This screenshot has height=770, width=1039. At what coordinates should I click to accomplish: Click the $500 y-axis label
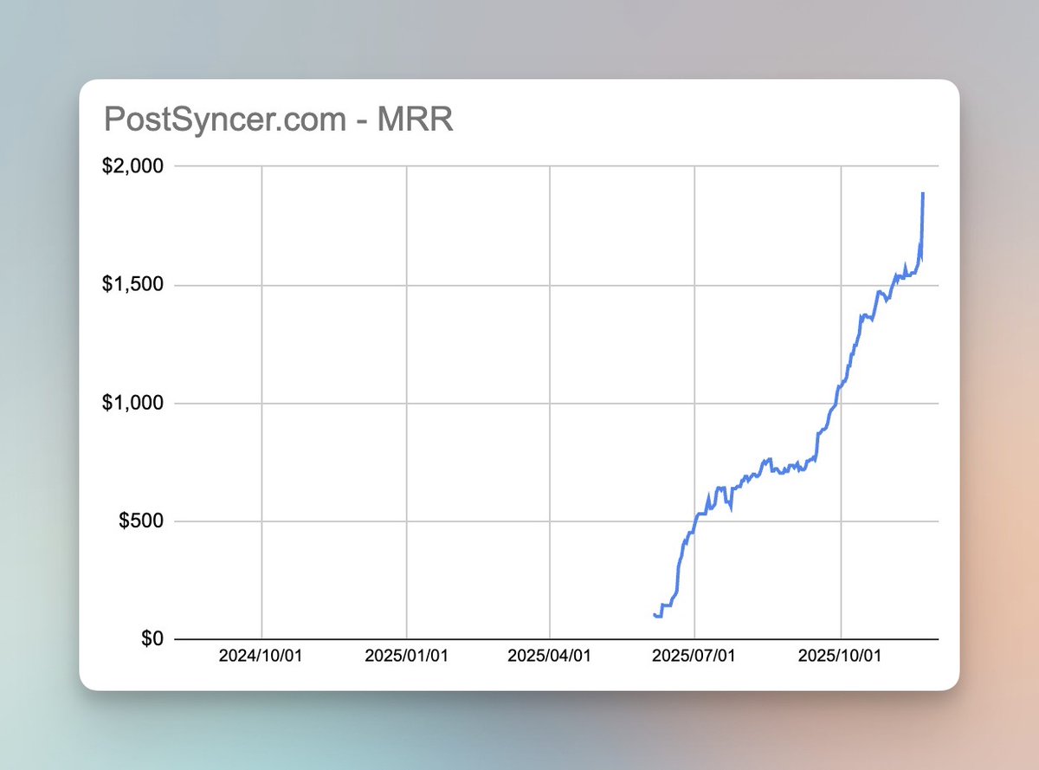pos(141,521)
